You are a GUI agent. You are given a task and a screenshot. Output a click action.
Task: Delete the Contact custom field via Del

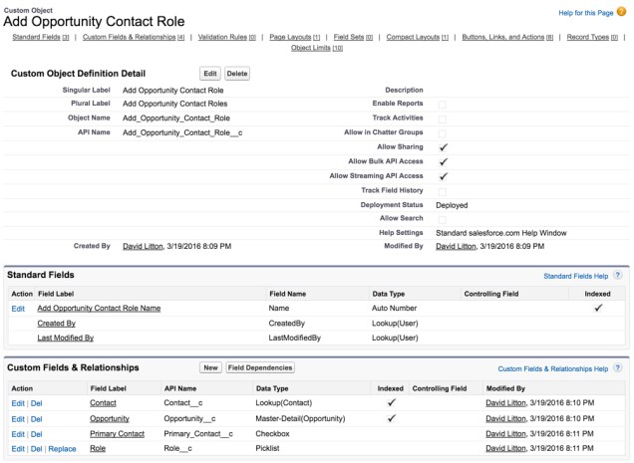[x=37, y=403]
